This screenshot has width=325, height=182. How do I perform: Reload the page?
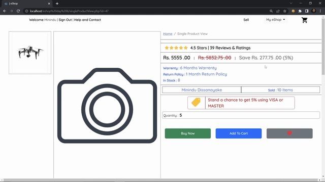[18, 11]
